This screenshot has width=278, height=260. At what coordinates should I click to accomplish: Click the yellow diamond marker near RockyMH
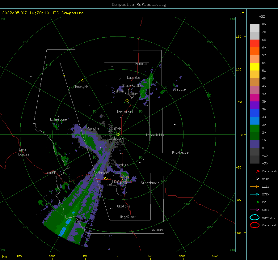click(82, 81)
